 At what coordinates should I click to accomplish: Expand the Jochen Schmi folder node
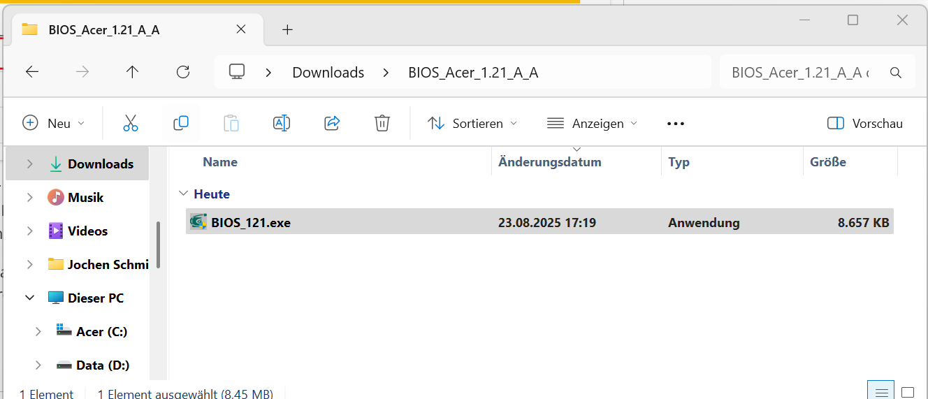(x=29, y=264)
